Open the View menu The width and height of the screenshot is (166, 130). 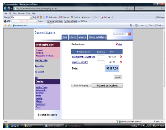click(x=15, y=13)
